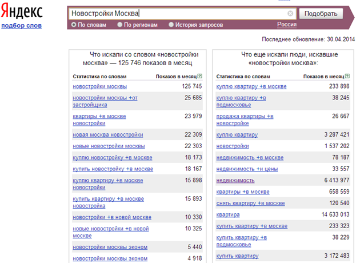The image size is (356, 263).
Task: Select the 'По словам' radio button
Action: [74, 25]
